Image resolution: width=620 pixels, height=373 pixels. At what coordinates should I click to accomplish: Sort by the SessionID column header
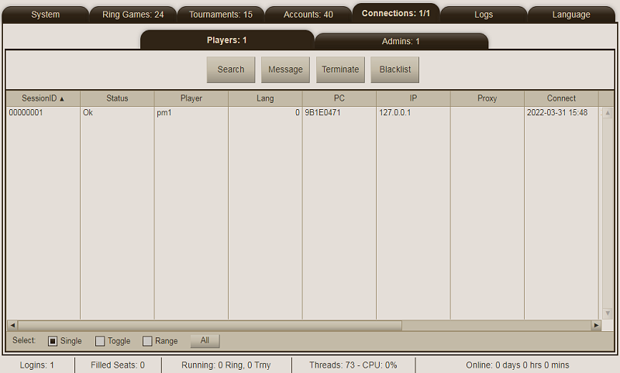[x=43, y=98]
